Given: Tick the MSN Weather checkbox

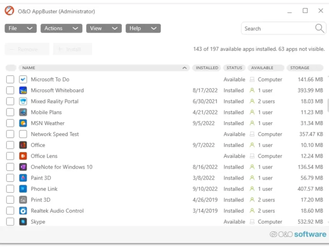Looking at the screenshot, I should point(10,123).
